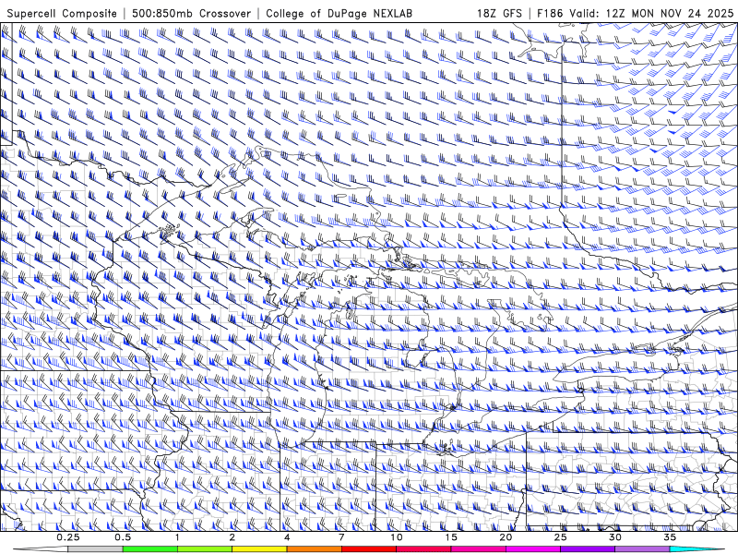The width and height of the screenshot is (738, 554).
Task: Select the lime green 1–2 color bar segment
Action: pos(205,549)
